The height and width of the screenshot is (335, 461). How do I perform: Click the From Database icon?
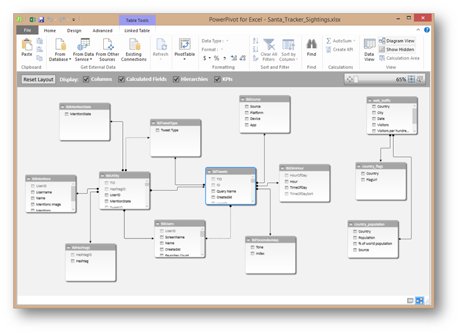coord(60,44)
